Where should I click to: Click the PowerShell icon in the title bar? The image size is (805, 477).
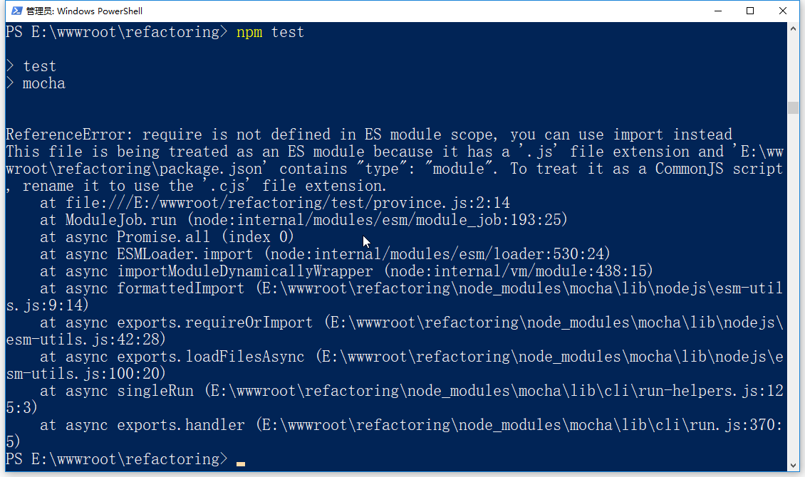pos(13,11)
